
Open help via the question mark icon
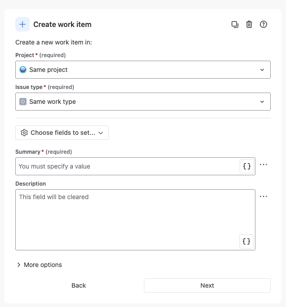coord(263,24)
